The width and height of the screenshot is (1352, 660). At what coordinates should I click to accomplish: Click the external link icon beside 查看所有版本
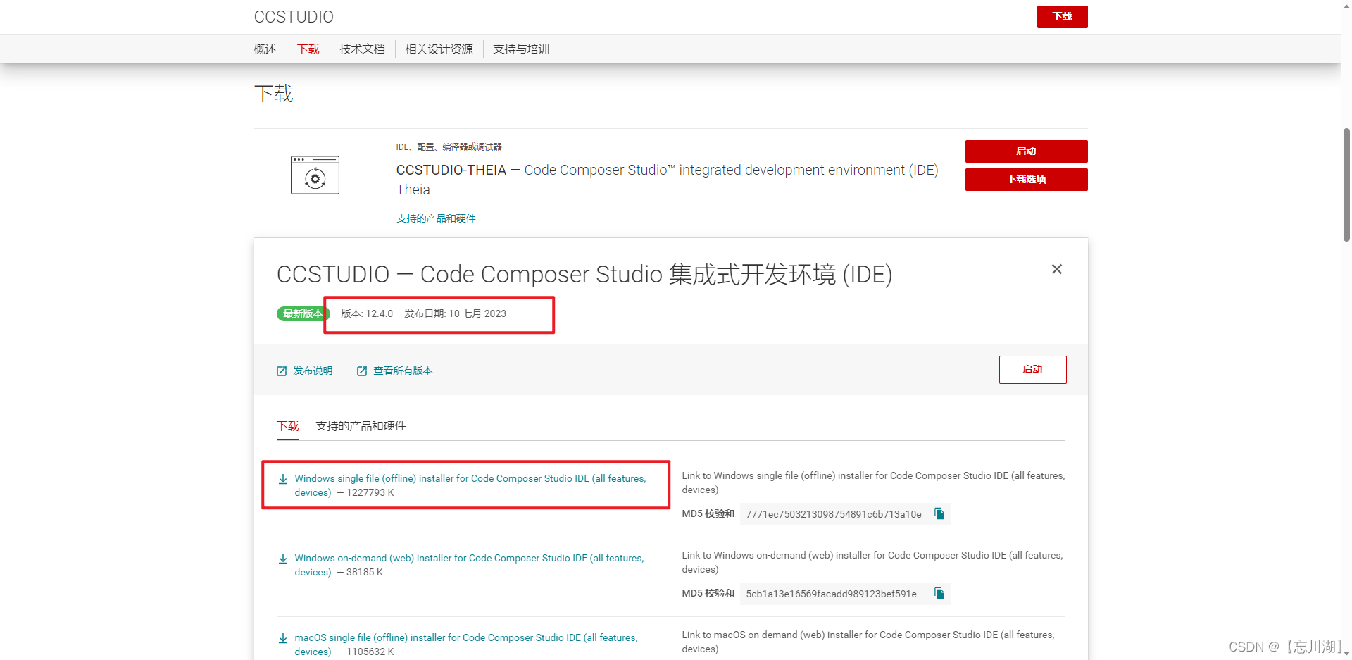[362, 370]
